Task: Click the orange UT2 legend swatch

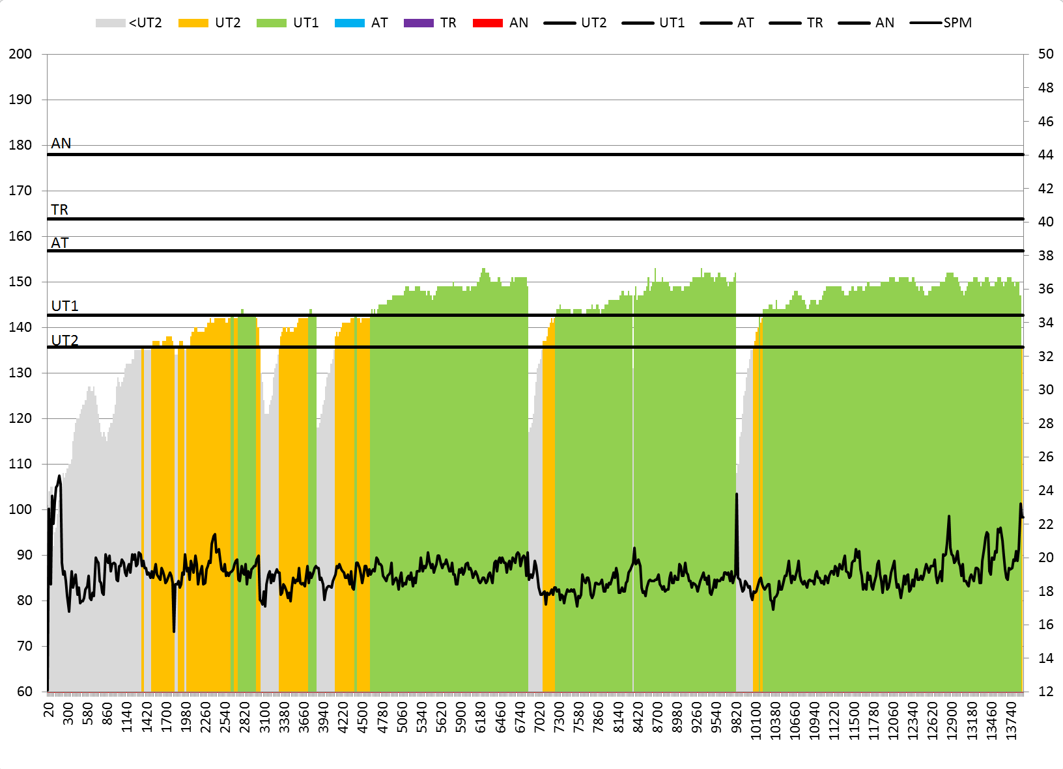Action: pos(193,23)
